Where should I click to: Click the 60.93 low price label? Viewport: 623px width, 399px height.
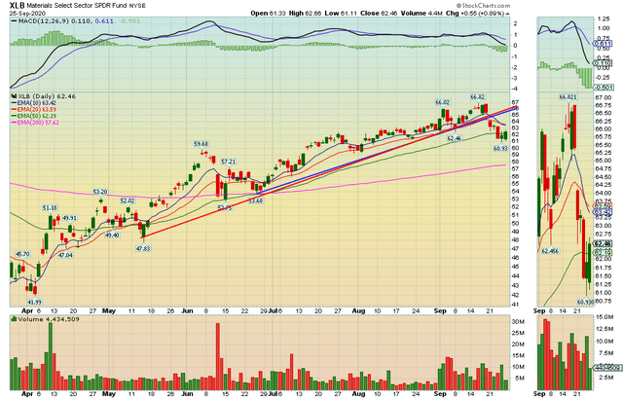click(x=500, y=149)
